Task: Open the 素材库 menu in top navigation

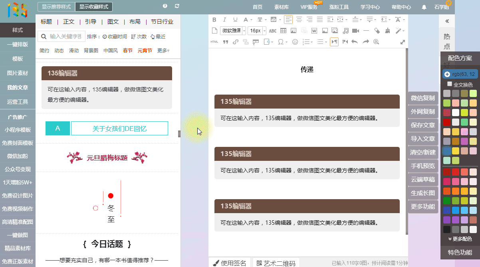Action: click(282, 7)
